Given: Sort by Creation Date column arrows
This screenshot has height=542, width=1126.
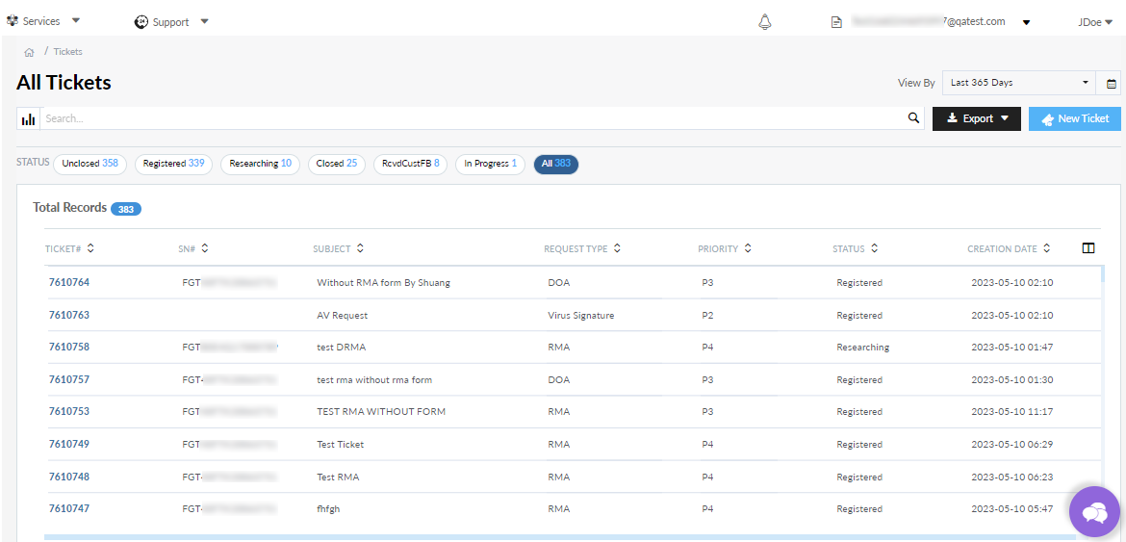Looking at the screenshot, I should pyautogui.click(x=1047, y=248).
